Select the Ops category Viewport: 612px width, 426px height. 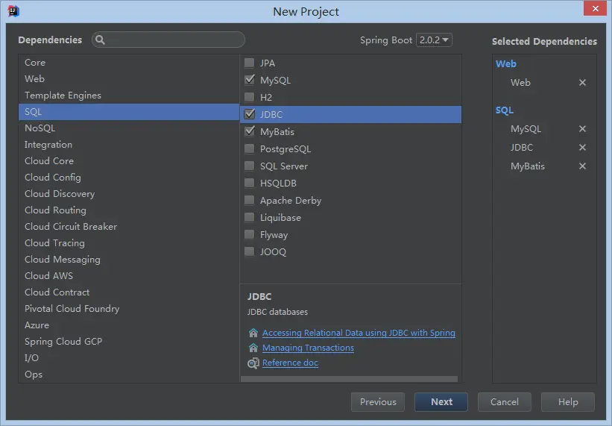click(129, 374)
